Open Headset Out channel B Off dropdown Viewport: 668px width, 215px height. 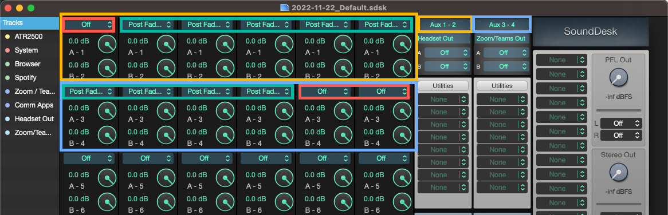[x=447, y=66]
